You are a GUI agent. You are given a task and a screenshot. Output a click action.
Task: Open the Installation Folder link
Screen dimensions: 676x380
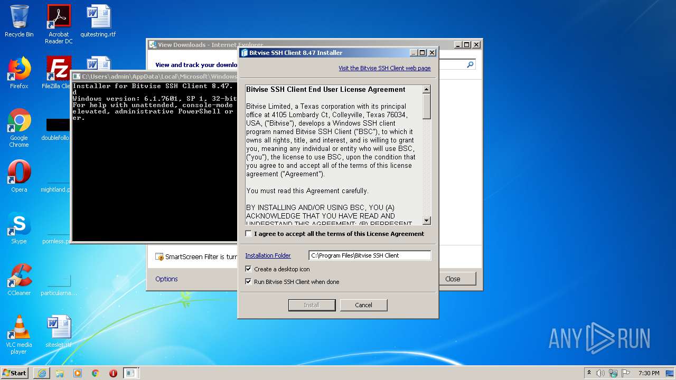[268, 255]
